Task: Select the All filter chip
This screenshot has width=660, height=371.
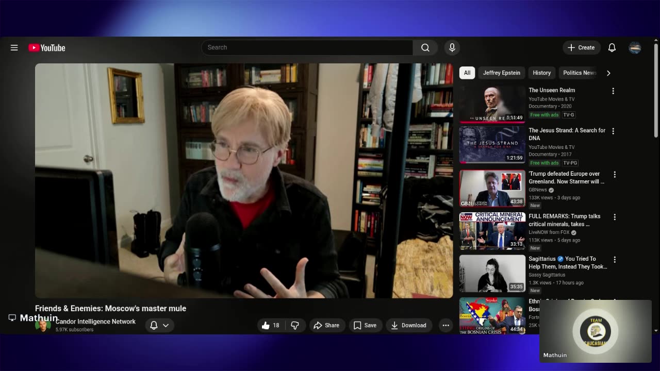Action: pos(467,73)
